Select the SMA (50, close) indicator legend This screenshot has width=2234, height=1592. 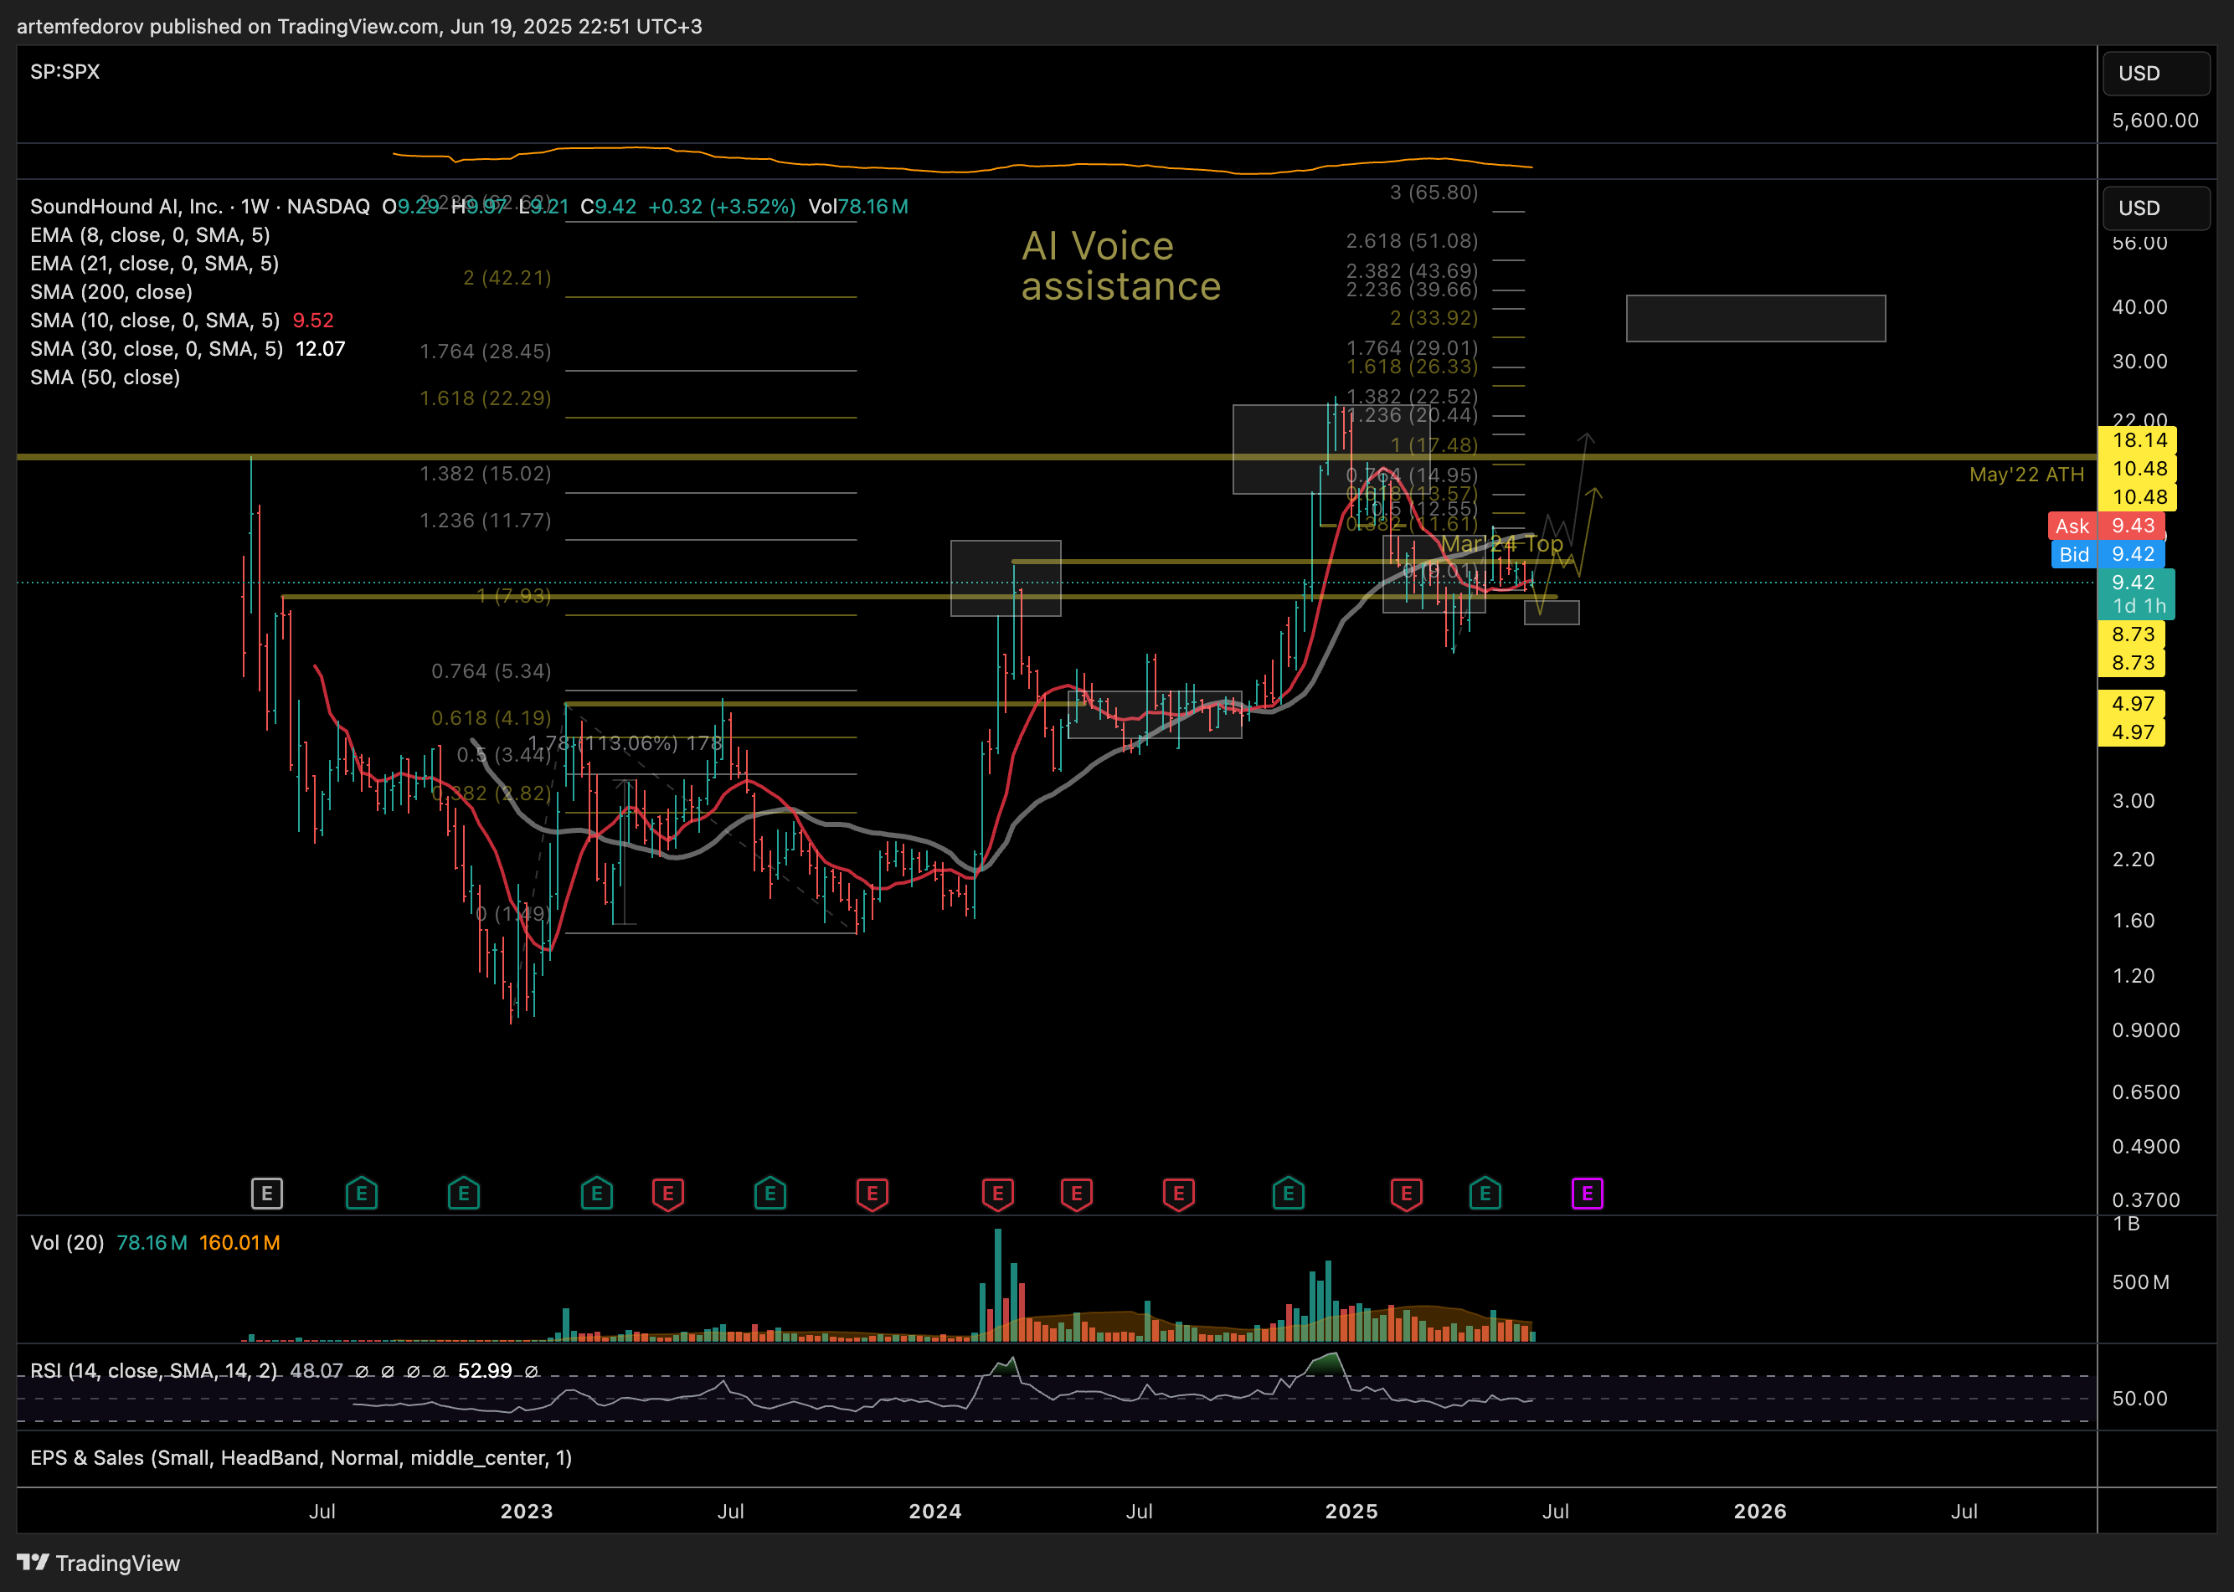click(x=105, y=377)
